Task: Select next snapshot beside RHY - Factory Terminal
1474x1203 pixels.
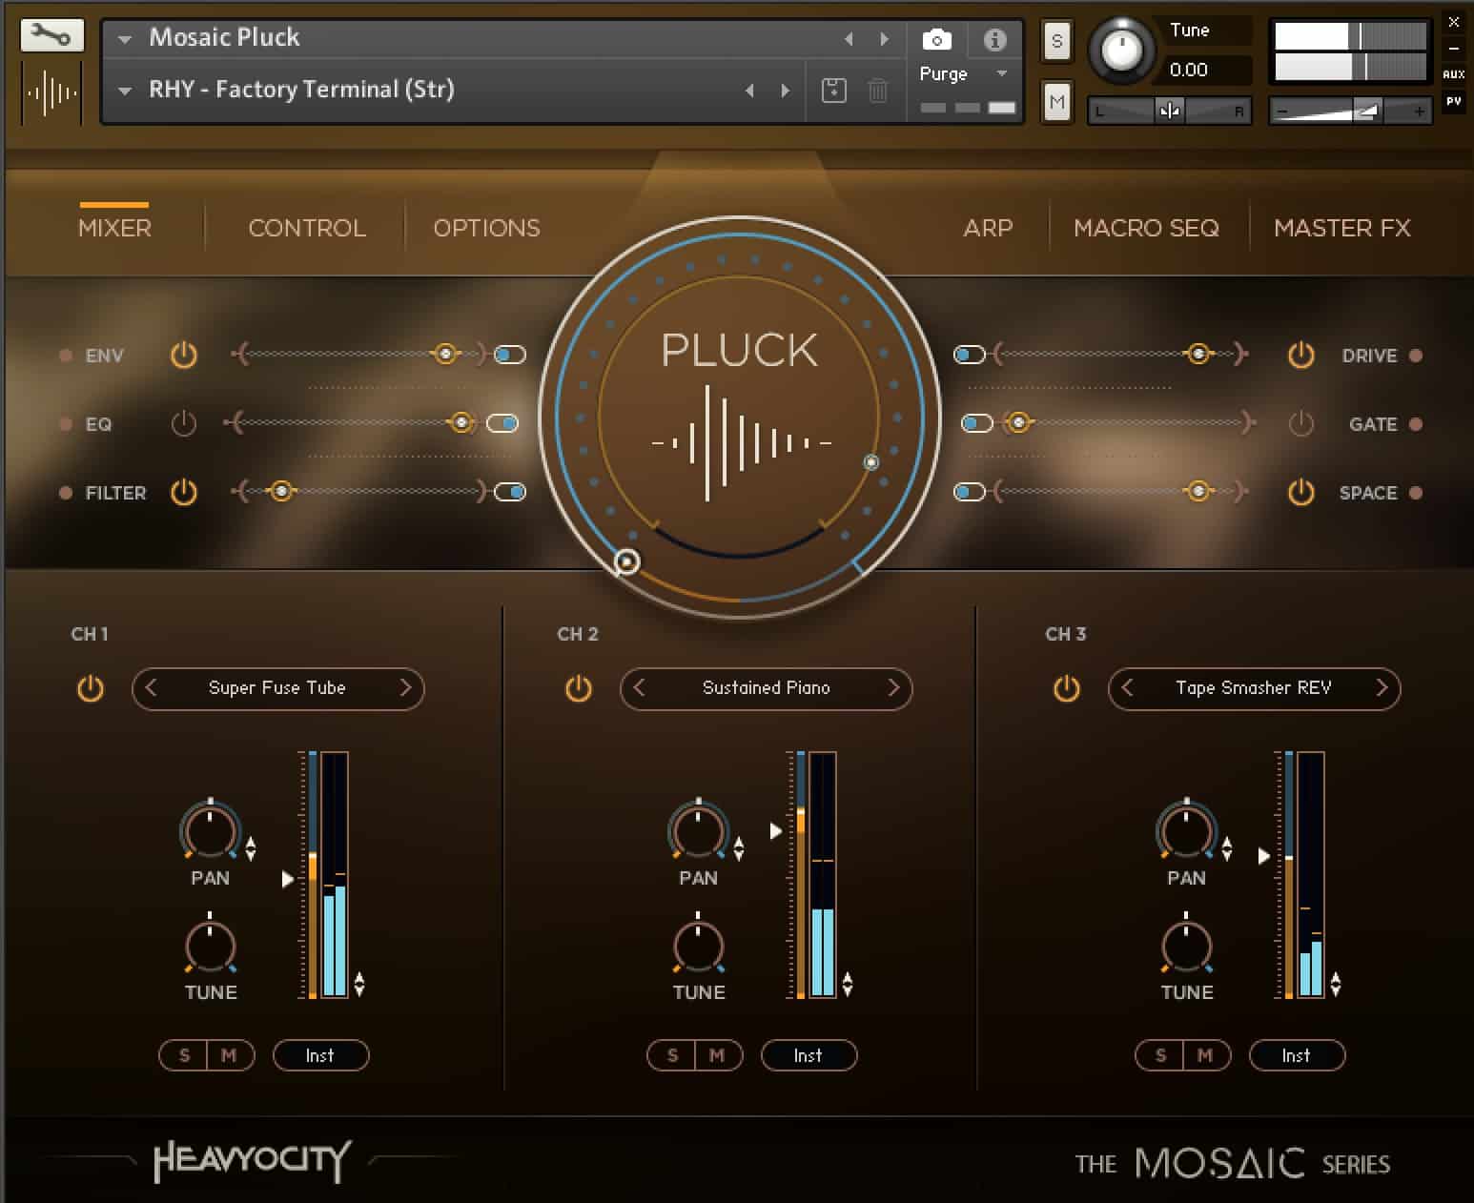Action: tap(785, 91)
